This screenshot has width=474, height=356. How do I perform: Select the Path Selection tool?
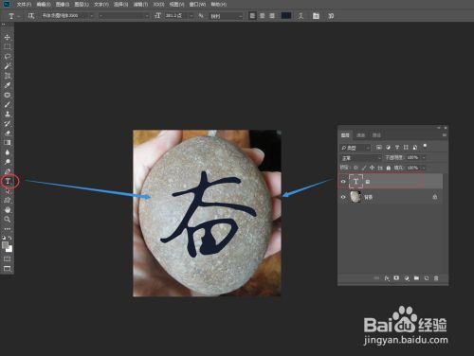(8, 190)
